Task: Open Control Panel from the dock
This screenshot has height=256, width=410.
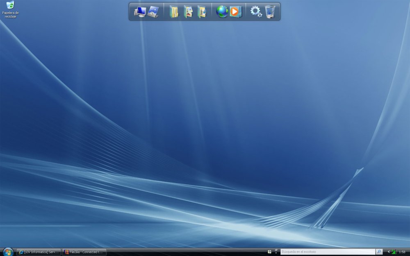Action: click(153, 11)
